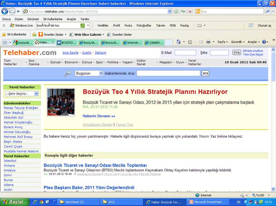Image resolution: width=276 pixels, height=206 pixels.
Task: Open the Bugünün search scope dropdown
Action: (x=101, y=73)
